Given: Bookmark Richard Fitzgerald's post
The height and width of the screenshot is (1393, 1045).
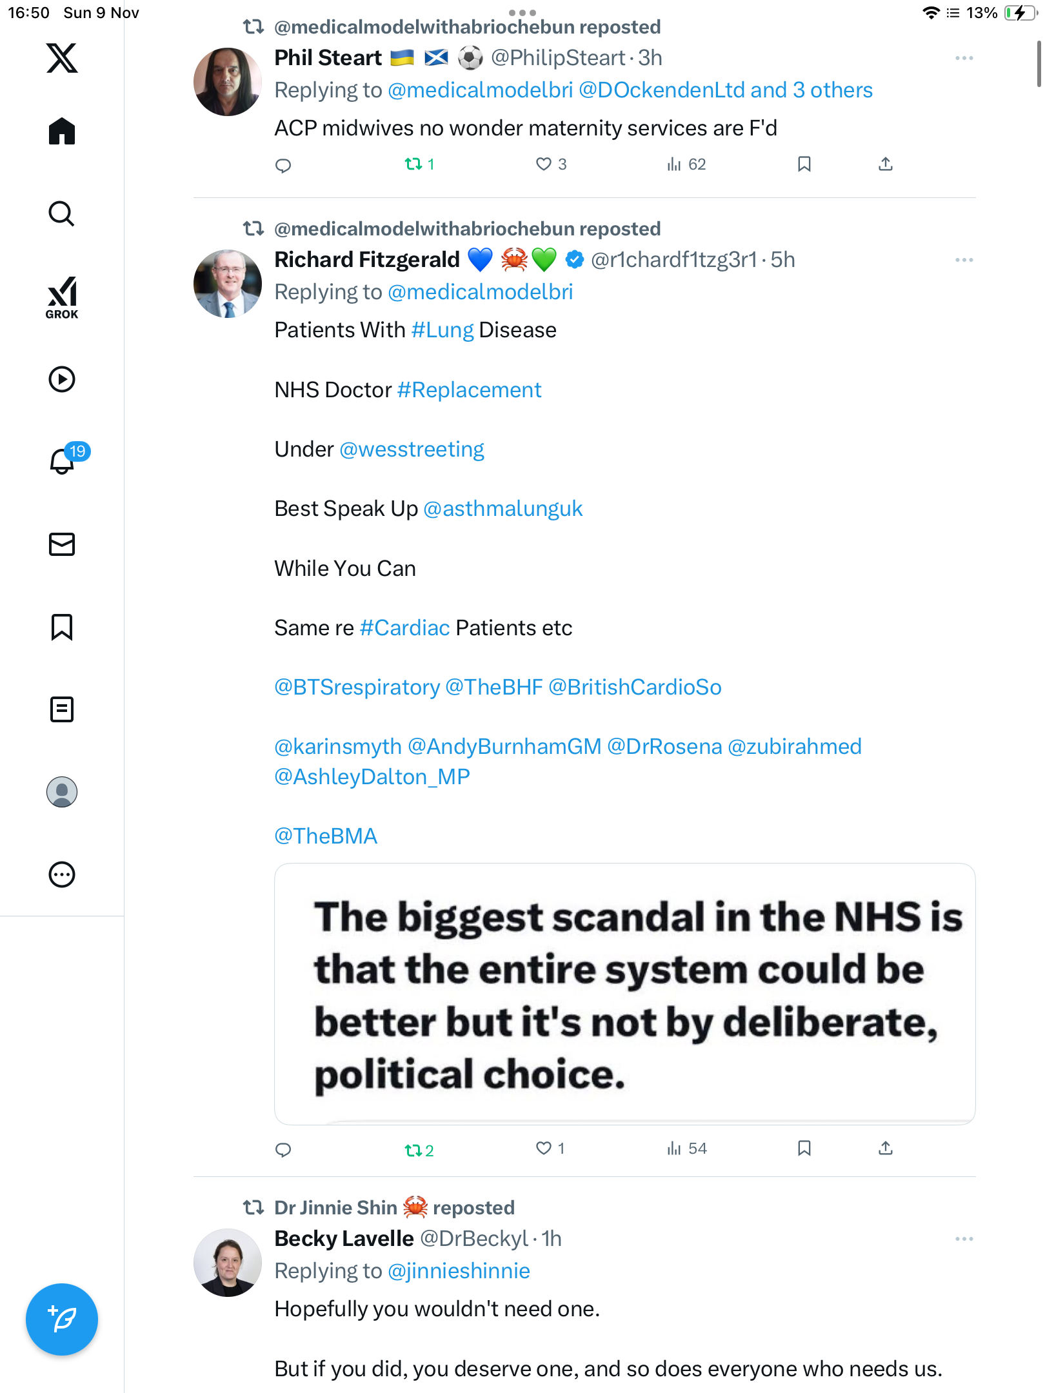Looking at the screenshot, I should click(x=804, y=1149).
